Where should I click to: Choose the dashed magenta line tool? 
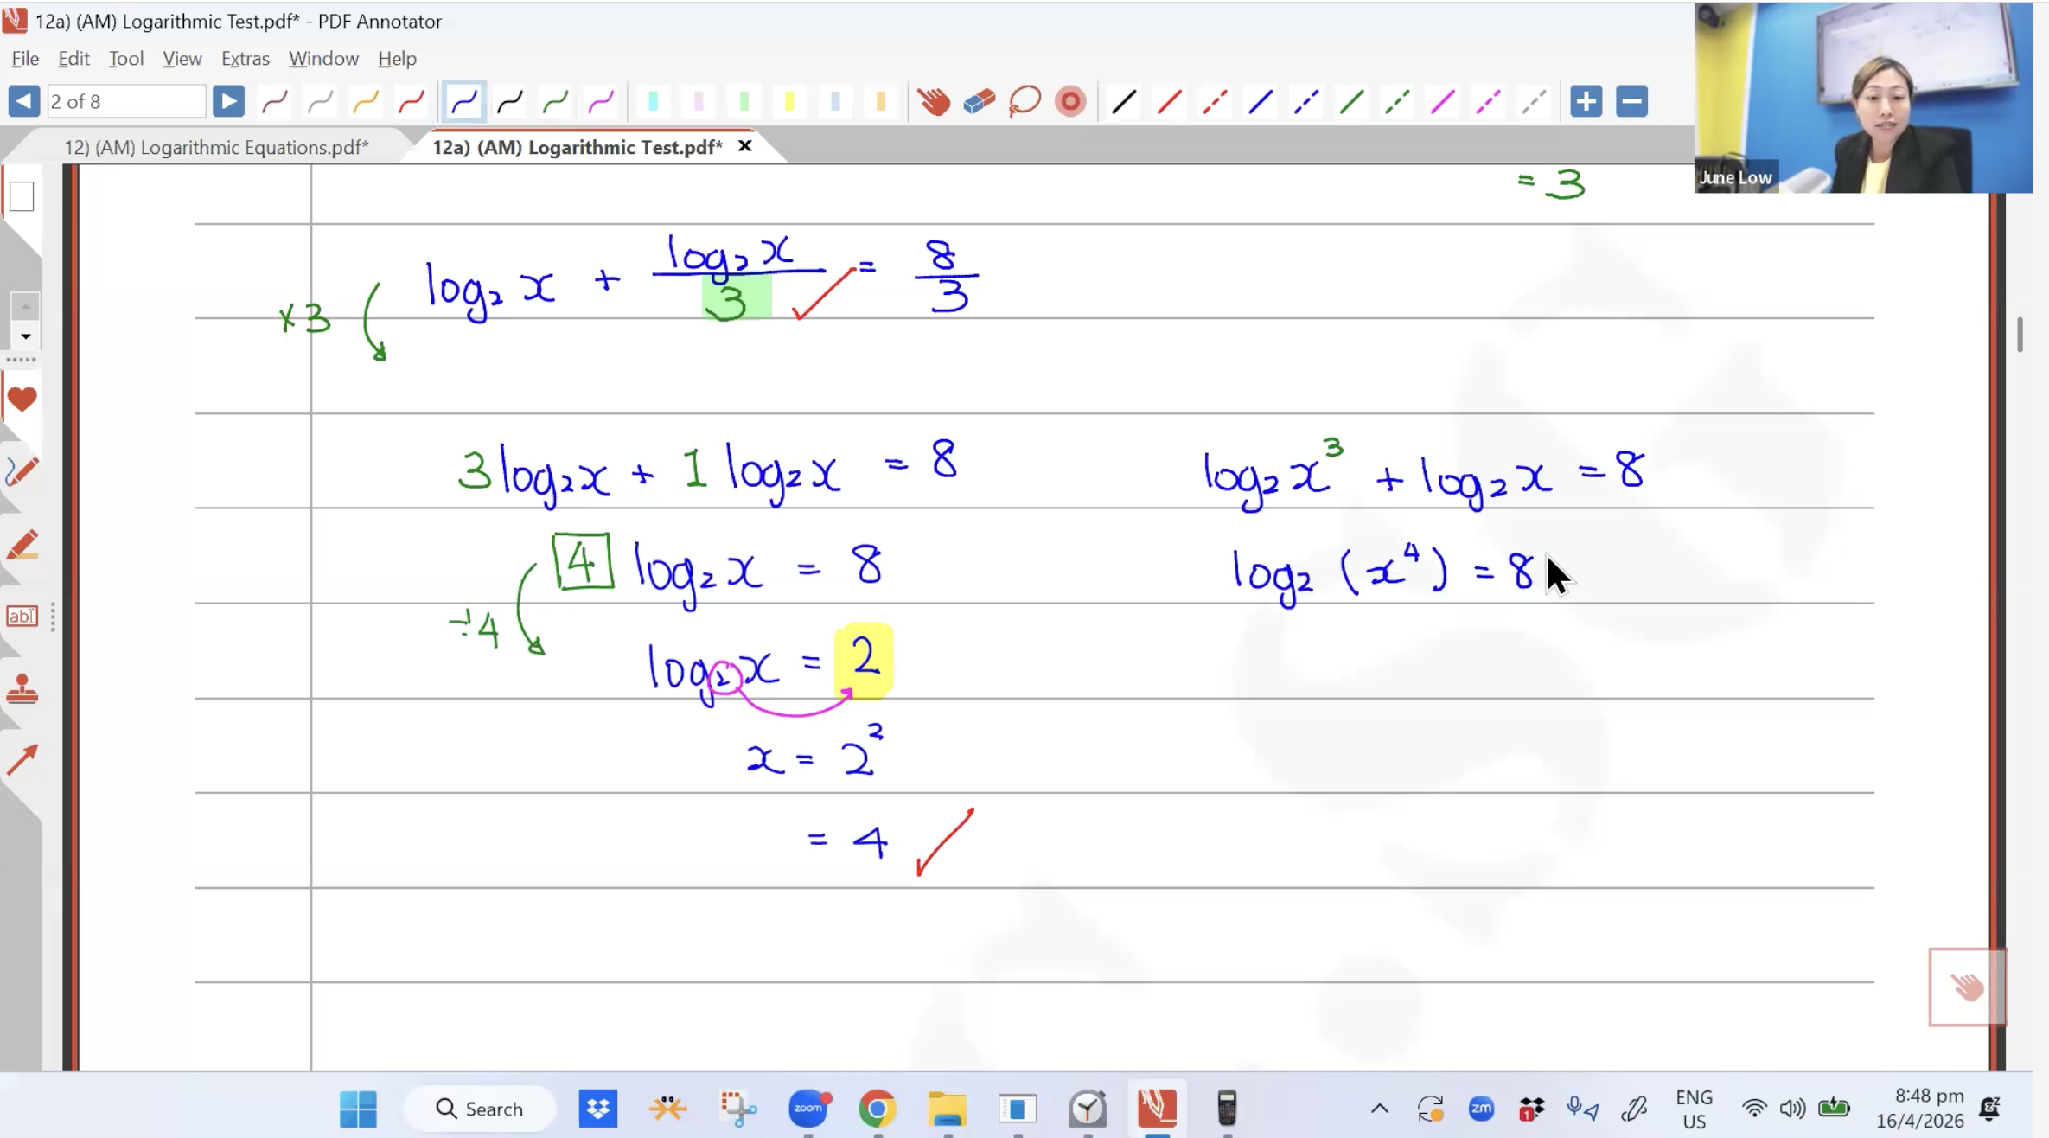(x=1488, y=102)
